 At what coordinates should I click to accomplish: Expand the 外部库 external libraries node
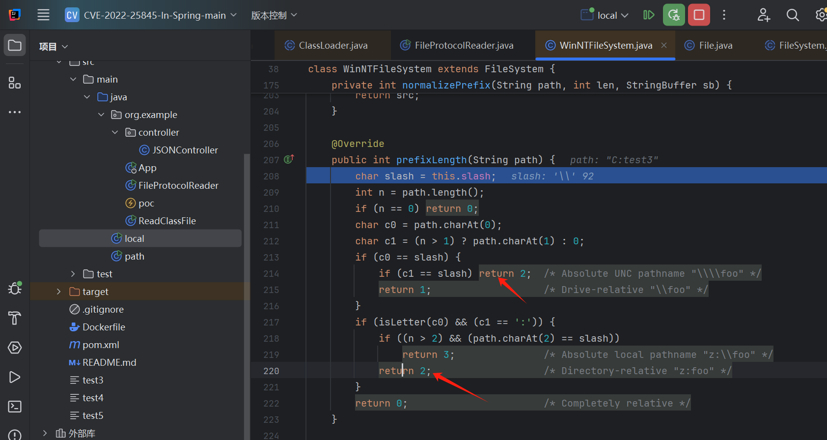coord(45,433)
